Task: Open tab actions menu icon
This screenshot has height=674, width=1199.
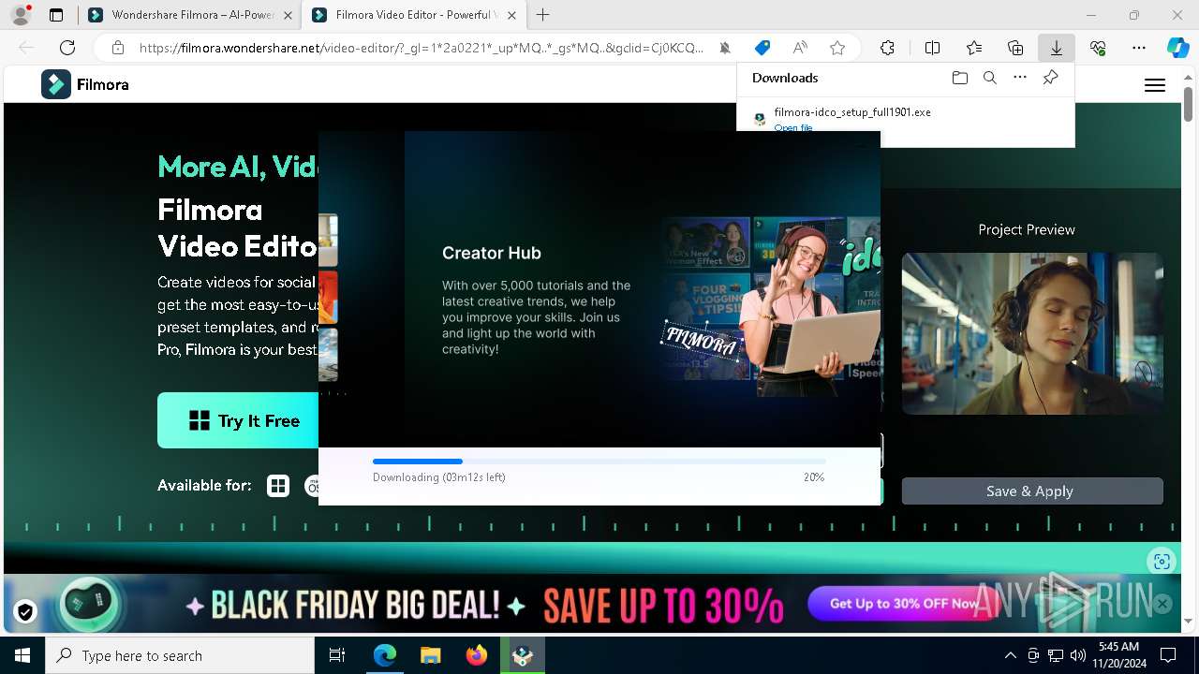Action: click(x=56, y=15)
